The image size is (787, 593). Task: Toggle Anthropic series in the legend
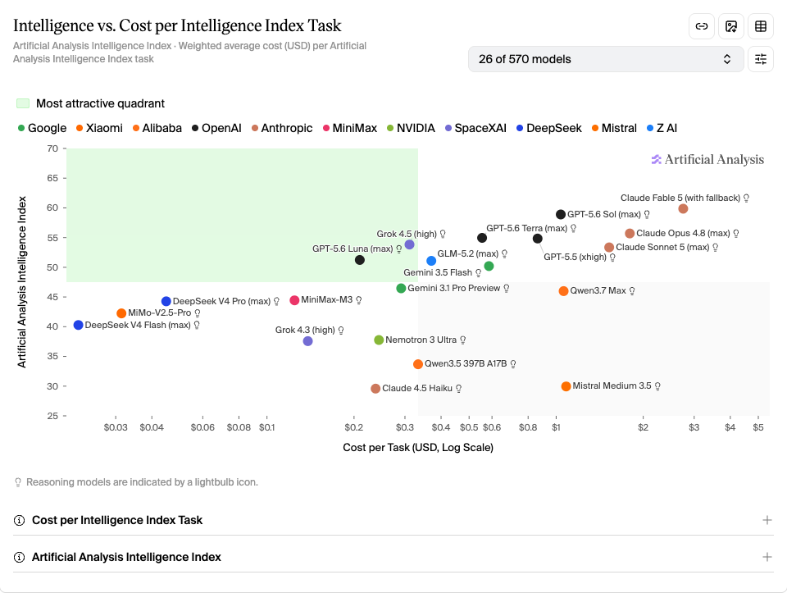coord(282,128)
